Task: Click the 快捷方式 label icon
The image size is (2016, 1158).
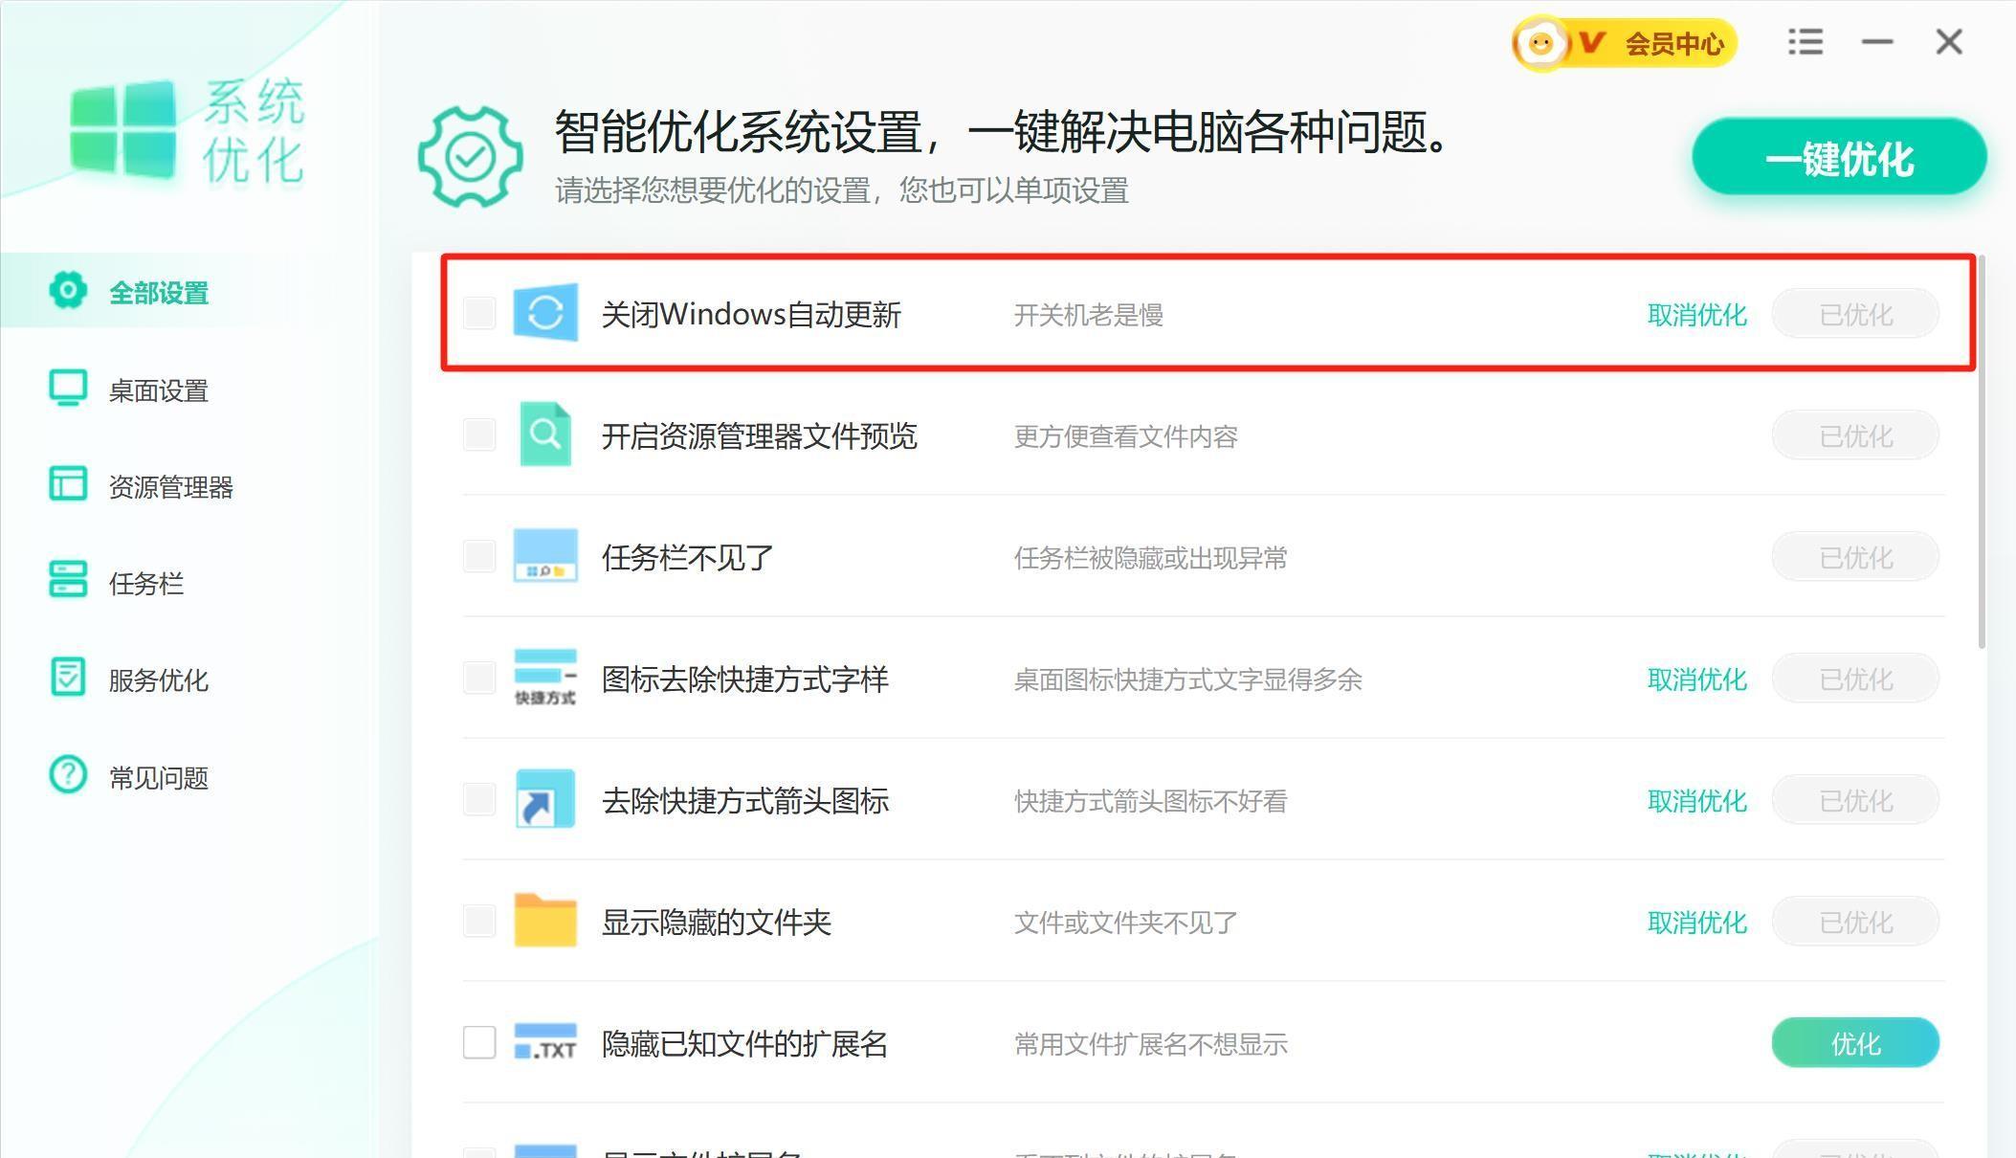Action: 545,678
